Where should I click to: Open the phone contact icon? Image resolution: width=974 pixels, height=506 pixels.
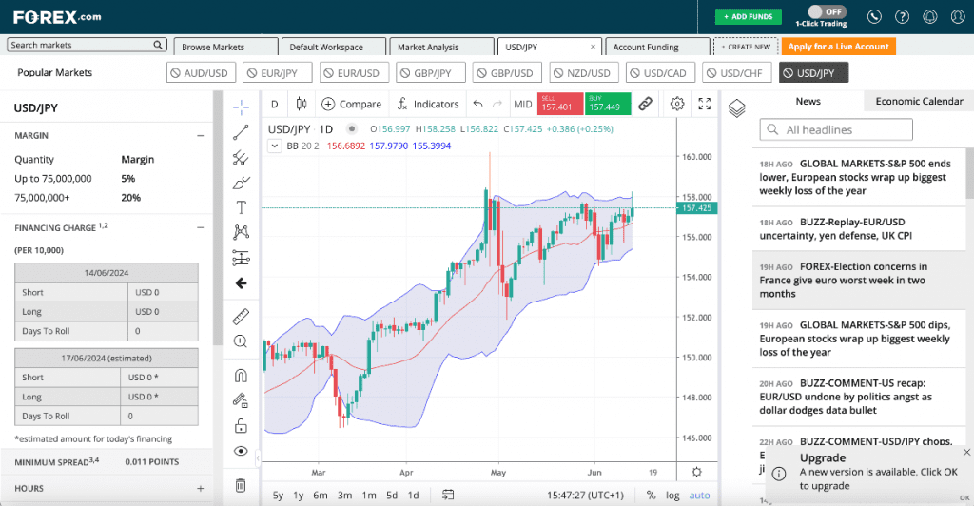click(875, 17)
